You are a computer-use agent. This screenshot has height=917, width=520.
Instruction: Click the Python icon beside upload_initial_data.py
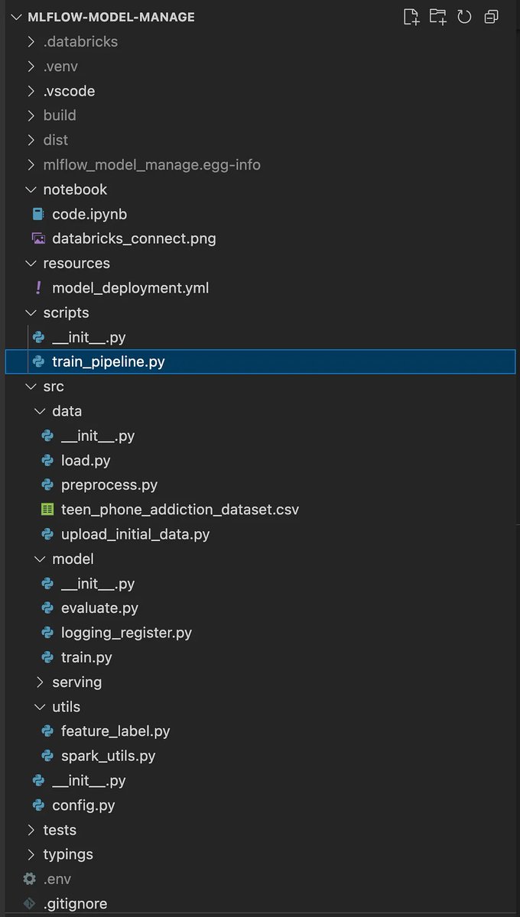pyautogui.click(x=47, y=534)
